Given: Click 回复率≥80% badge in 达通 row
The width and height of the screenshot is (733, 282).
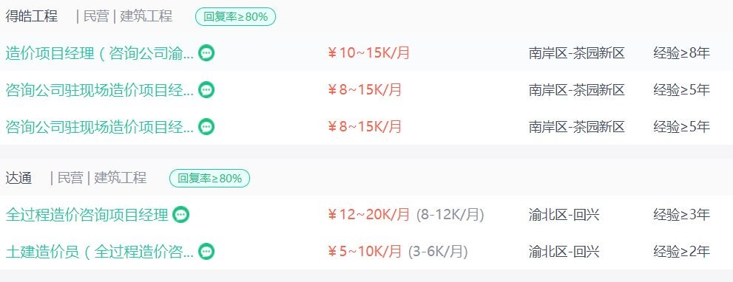Looking at the screenshot, I should point(209,179).
